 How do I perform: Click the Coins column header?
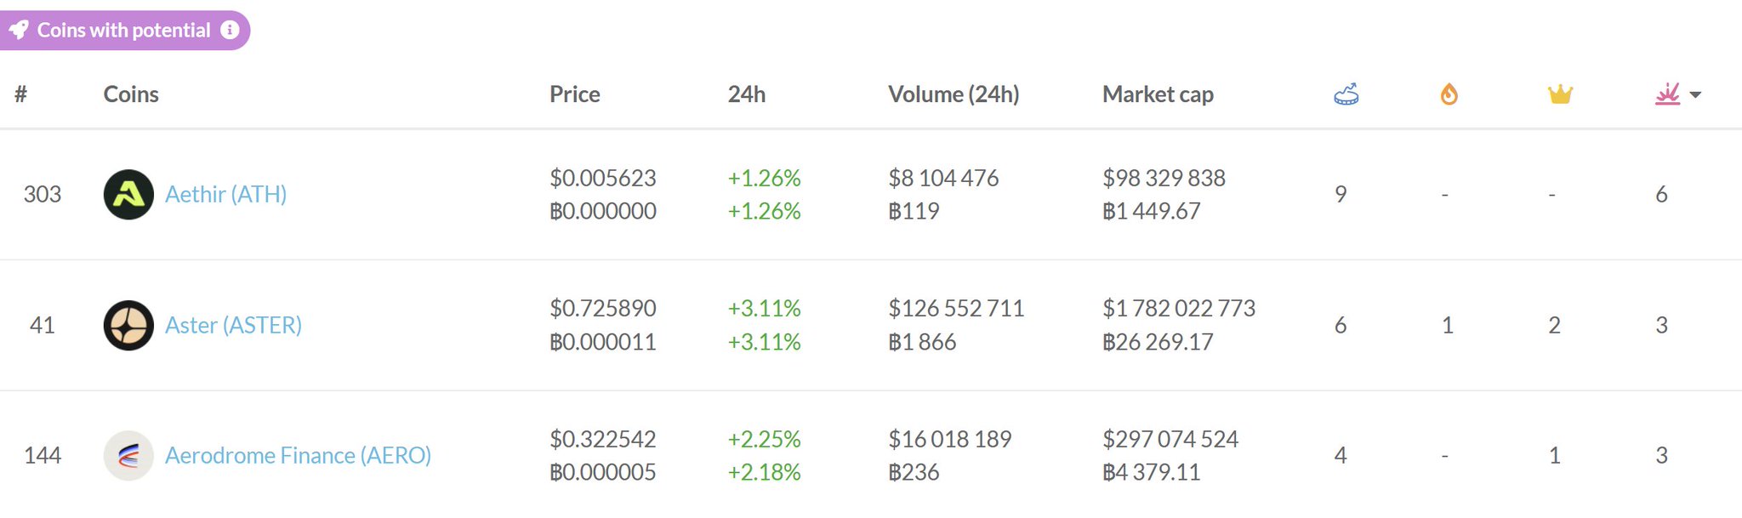tap(131, 94)
